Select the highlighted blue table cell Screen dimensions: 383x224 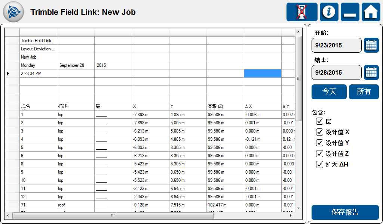(263, 74)
